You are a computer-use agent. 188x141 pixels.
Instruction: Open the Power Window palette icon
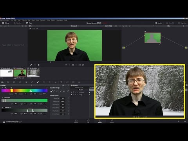pos(44,82)
